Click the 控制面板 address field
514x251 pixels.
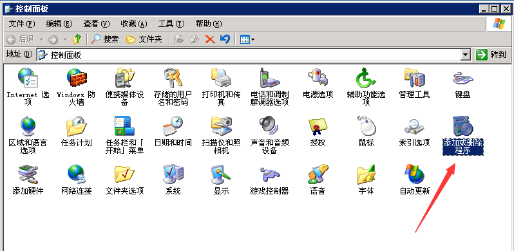pos(249,55)
